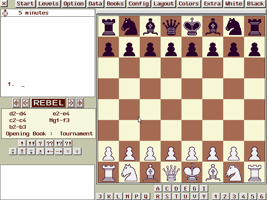The image size is (267, 200).
Task: Step back one move with left arrow
Action: (25, 103)
